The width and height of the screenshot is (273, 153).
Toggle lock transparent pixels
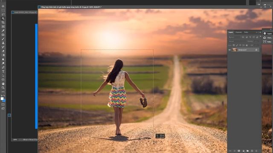[x=234, y=45]
